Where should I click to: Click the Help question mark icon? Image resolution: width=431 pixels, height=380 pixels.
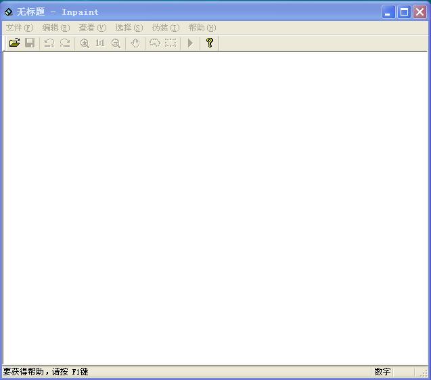210,43
